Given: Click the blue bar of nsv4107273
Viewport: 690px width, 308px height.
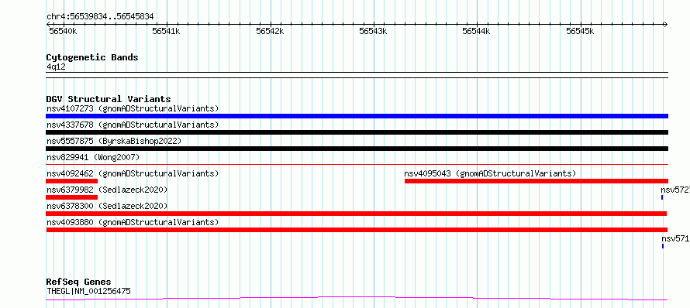Looking at the screenshot, I should pos(357,116).
